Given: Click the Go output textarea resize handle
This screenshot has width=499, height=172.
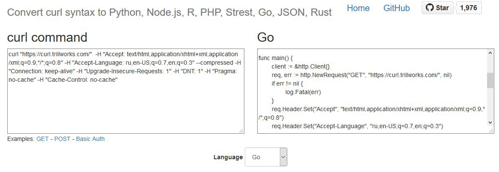Looking at the screenshot, I should [x=491, y=130].
